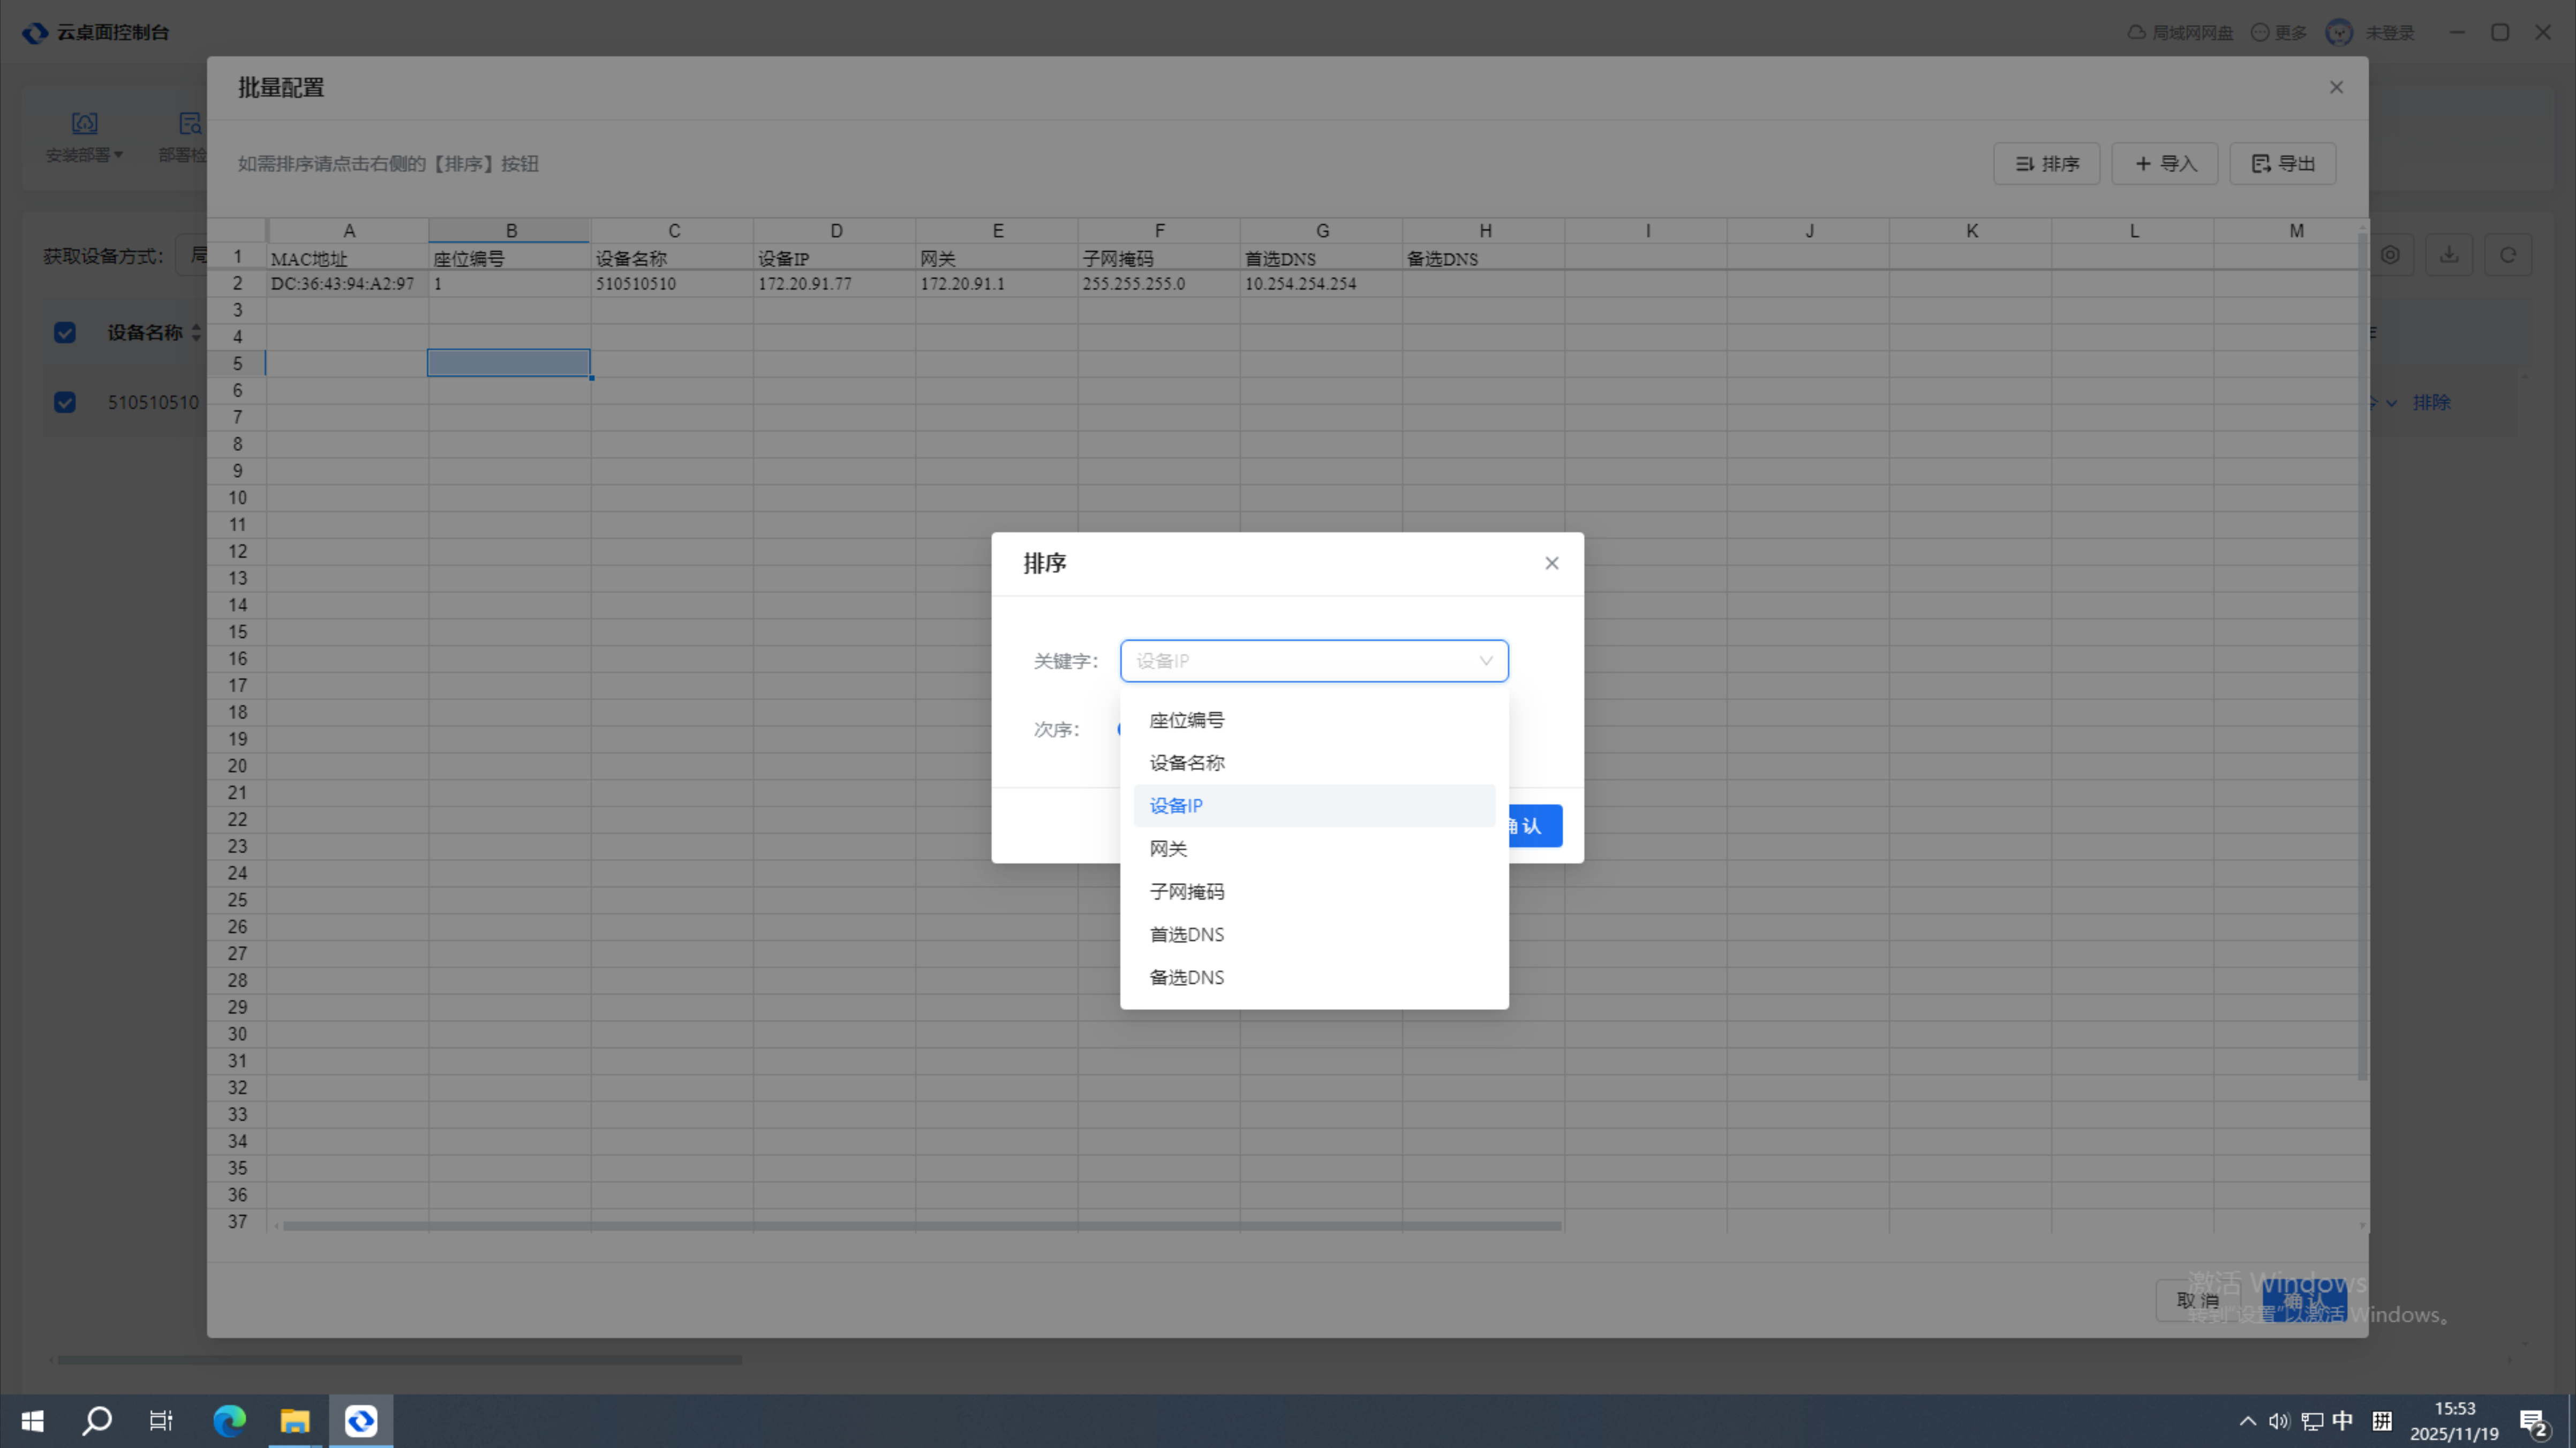Select 座位编号 from the keyword list
The image size is (2576, 1448).
pos(1187,720)
